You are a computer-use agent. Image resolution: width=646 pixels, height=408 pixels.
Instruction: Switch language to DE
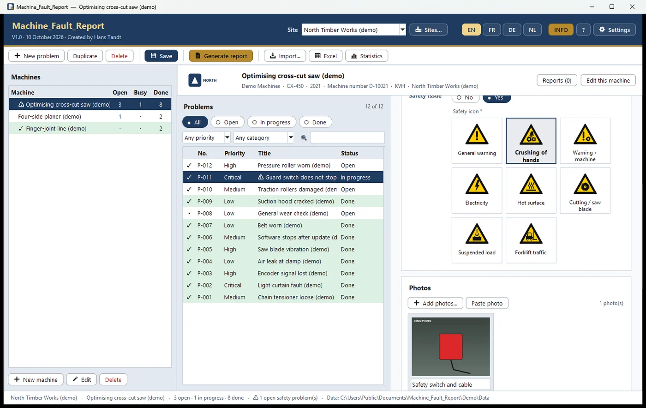click(512, 30)
